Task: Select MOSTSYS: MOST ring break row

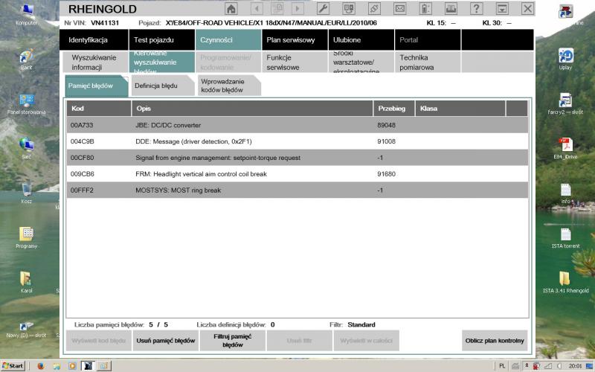Action: pos(297,190)
